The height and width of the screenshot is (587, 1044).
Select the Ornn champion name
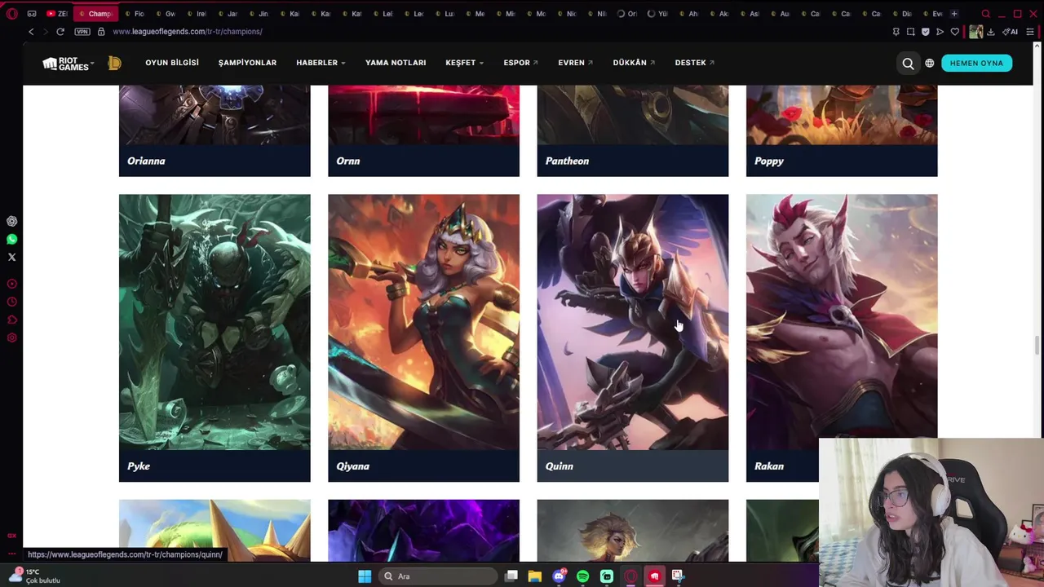(x=348, y=161)
